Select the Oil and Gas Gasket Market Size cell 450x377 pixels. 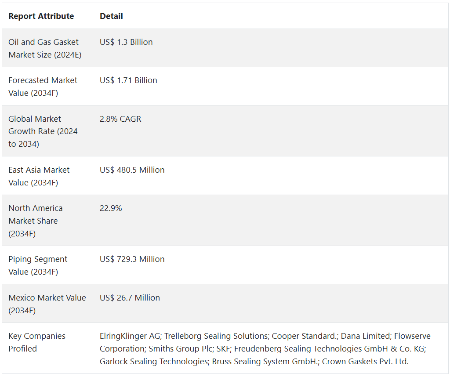(47, 48)
